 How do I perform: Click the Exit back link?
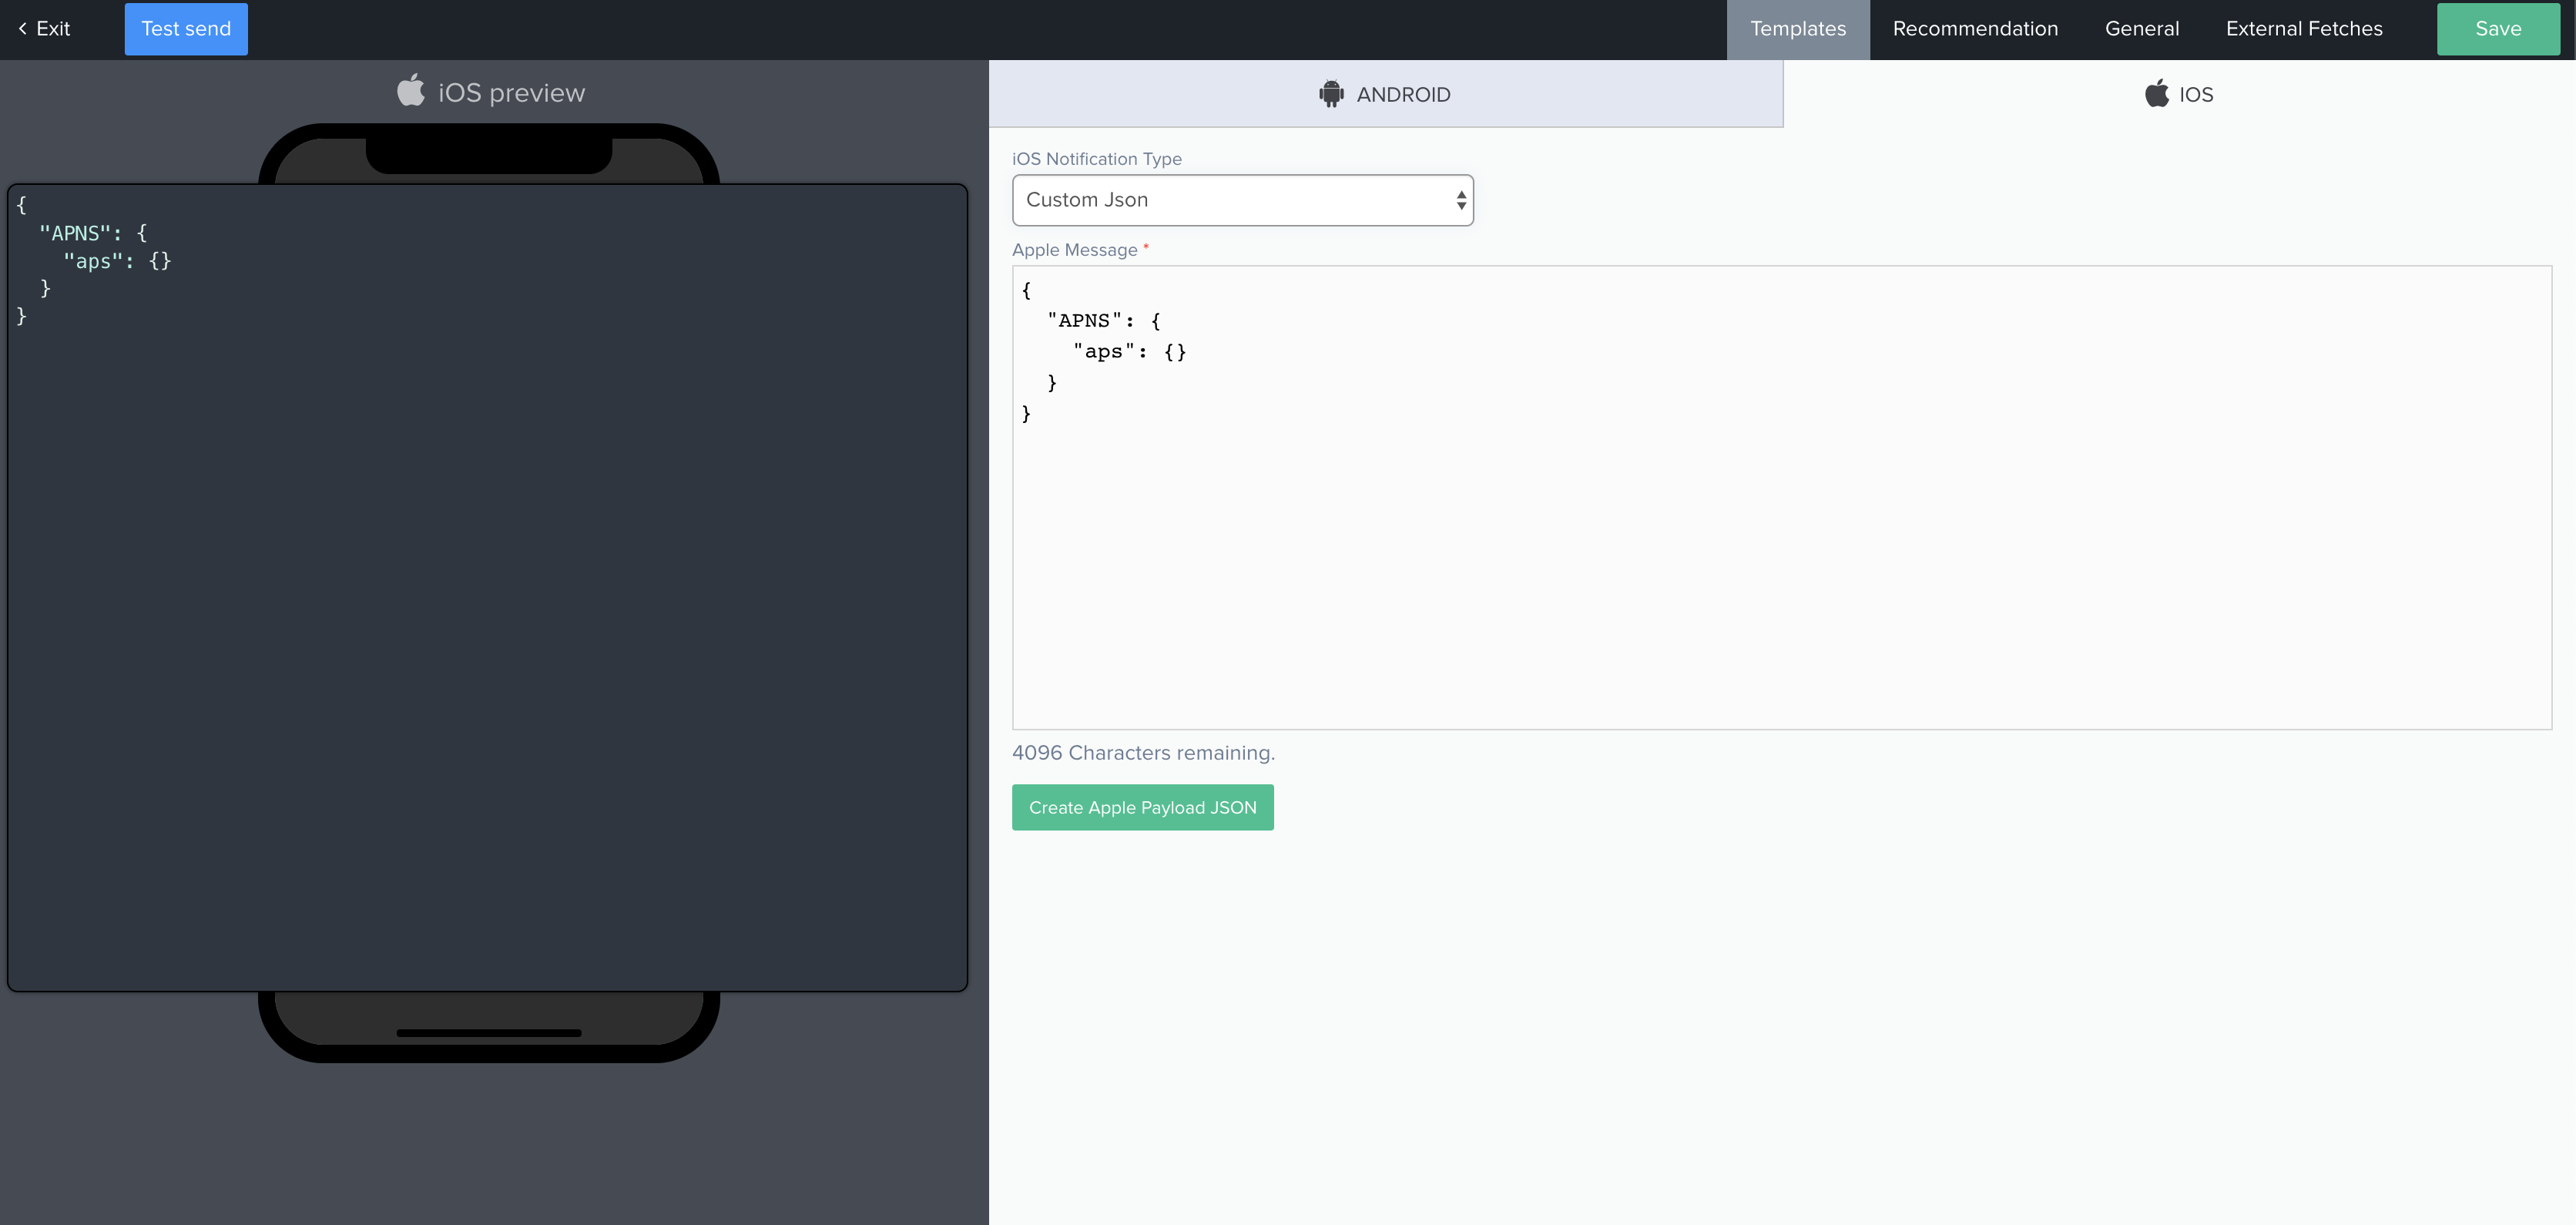(x=44, y=29)
